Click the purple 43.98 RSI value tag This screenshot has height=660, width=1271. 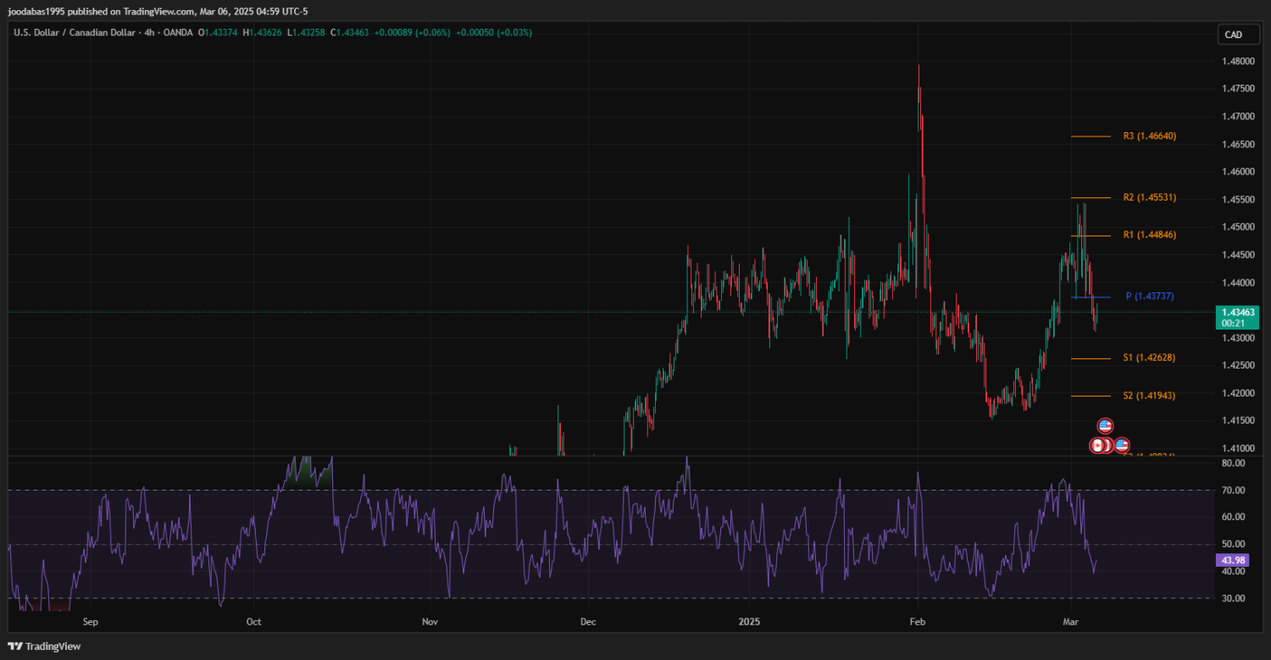tap(1232, 560)
